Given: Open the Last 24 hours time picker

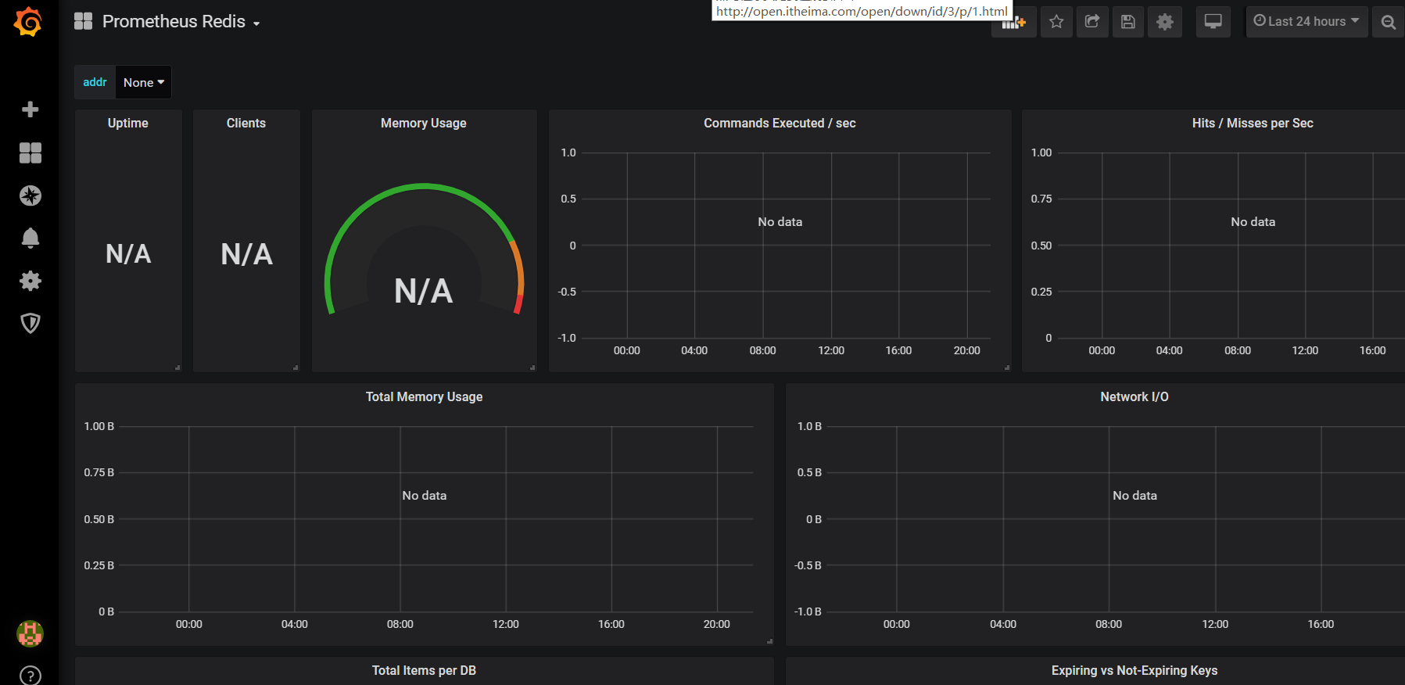Looking at the screenshot, I should (1306, 22).
